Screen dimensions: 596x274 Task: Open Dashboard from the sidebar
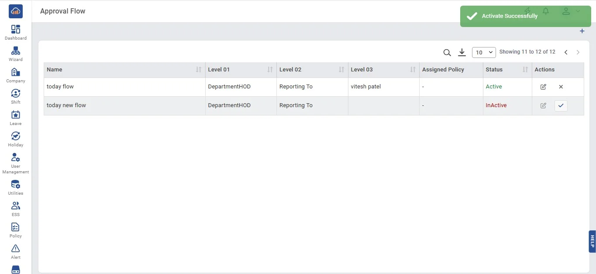click(x=16, y=32)
